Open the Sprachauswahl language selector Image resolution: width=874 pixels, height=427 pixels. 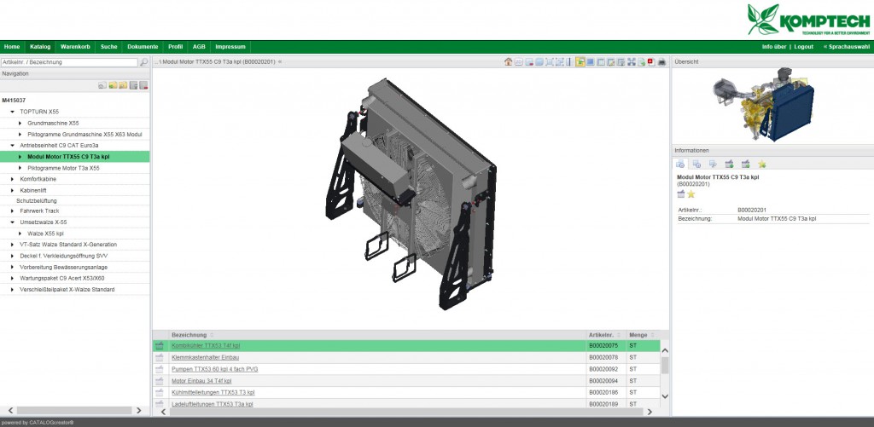click(x=846, y=46)
